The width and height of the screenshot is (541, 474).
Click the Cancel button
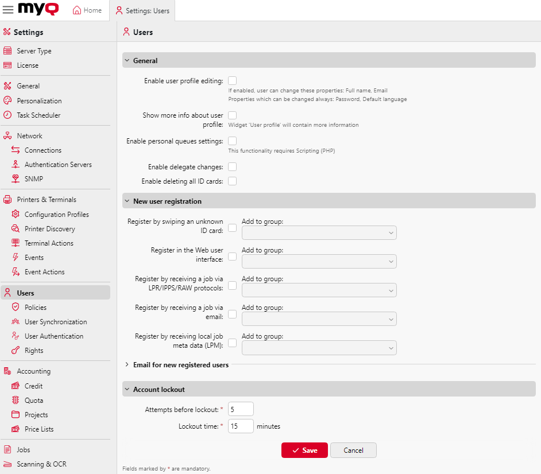(353, 450)
